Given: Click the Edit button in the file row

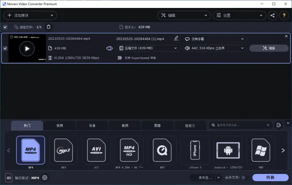Looking at the screenshot, I should tap(269, 48).
